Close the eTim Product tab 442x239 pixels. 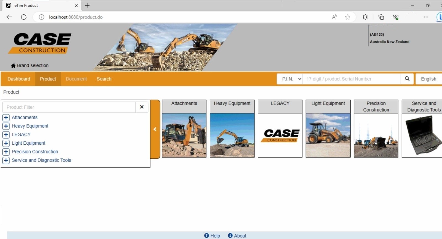[76, 6]
